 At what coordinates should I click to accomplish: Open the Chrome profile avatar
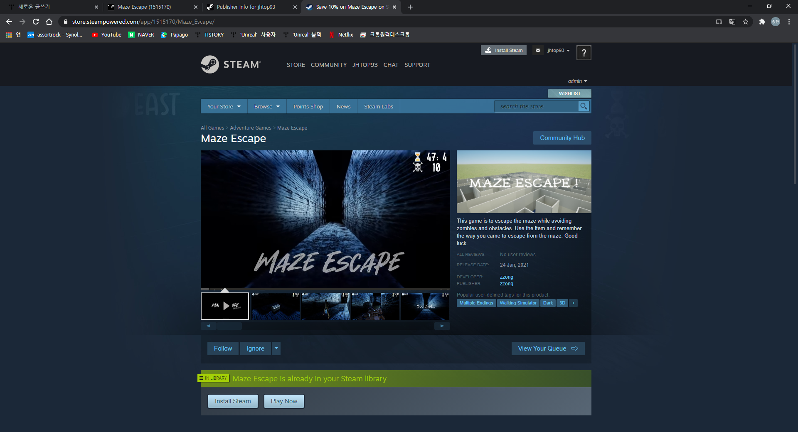(776, 22)
